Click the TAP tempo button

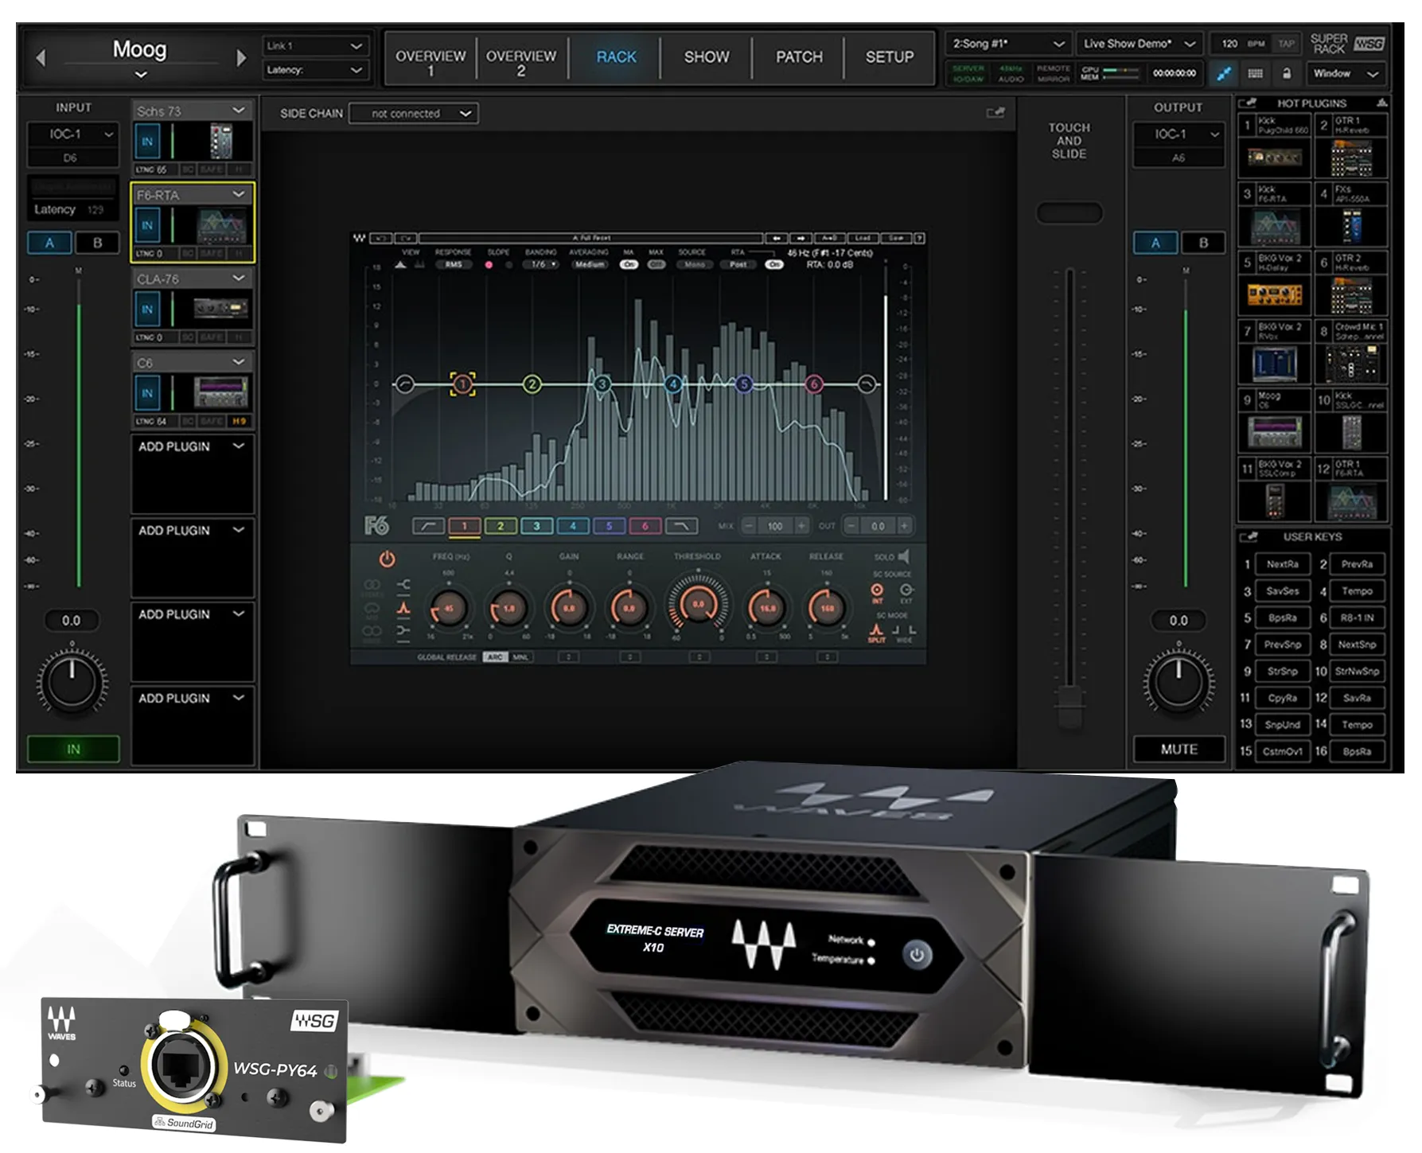pyautogui.click(x=1286, y=44)
